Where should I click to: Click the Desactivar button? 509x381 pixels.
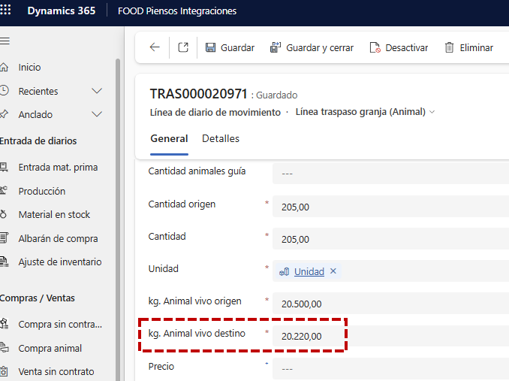[399, 47]
